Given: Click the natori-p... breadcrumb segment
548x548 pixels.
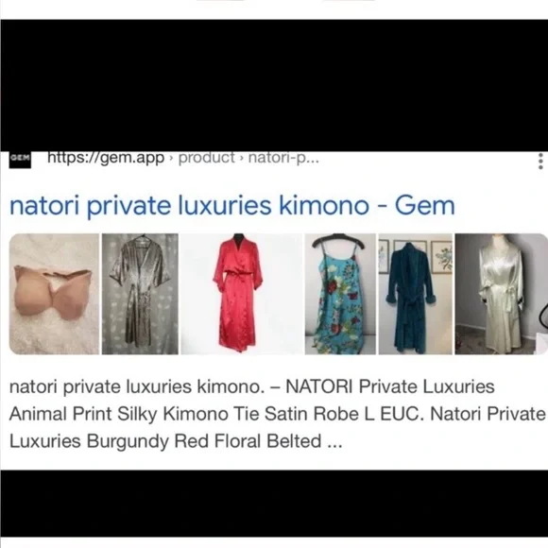Looking at the screenshot, I should coord(283,158).
